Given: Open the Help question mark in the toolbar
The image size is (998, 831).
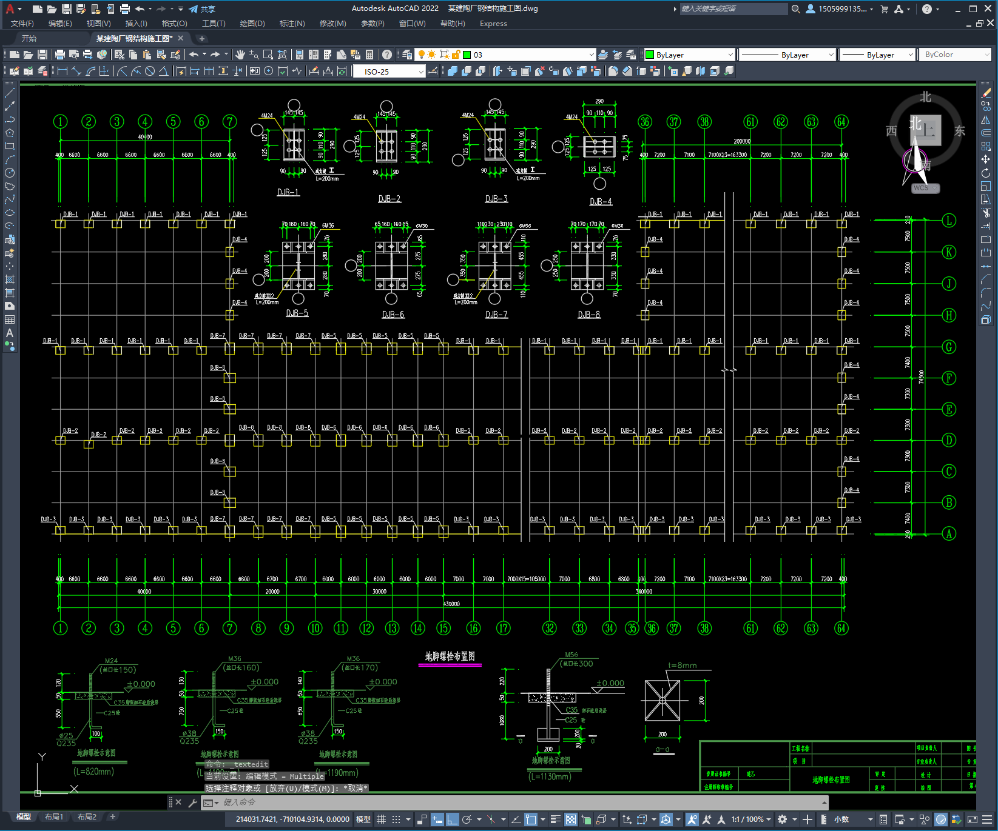Looking at the screenshot, I should pyautogui.click(x=386, y=55).
